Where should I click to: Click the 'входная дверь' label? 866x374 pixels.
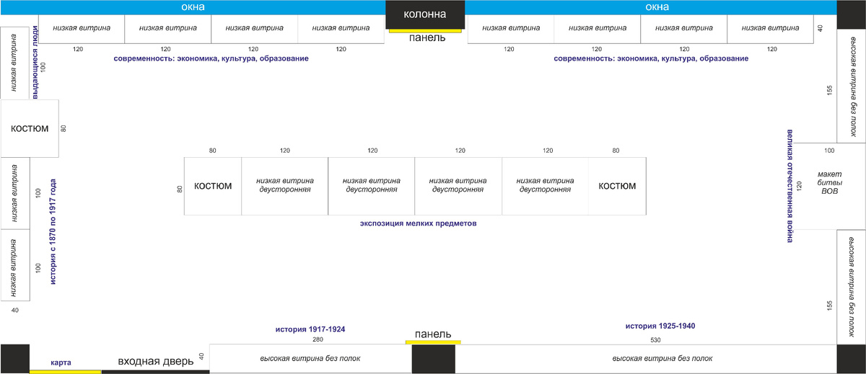(155, 360)
